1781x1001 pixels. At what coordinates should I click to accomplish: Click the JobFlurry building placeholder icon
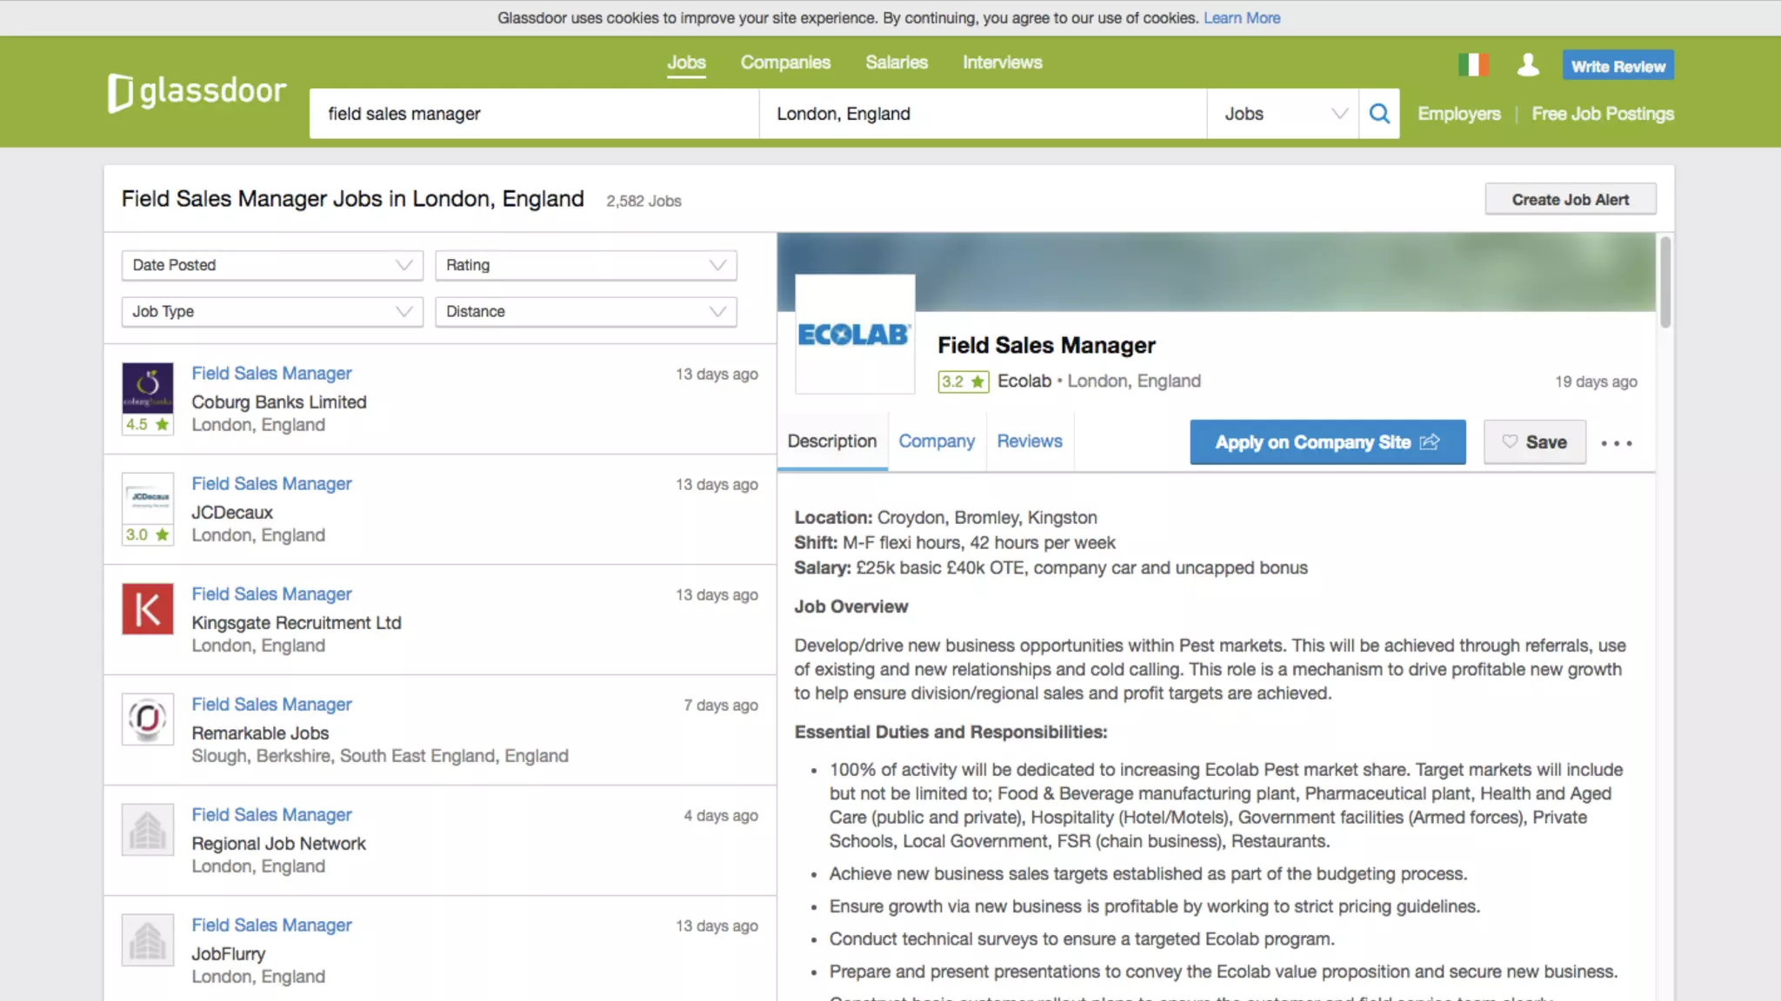(147, 939)
